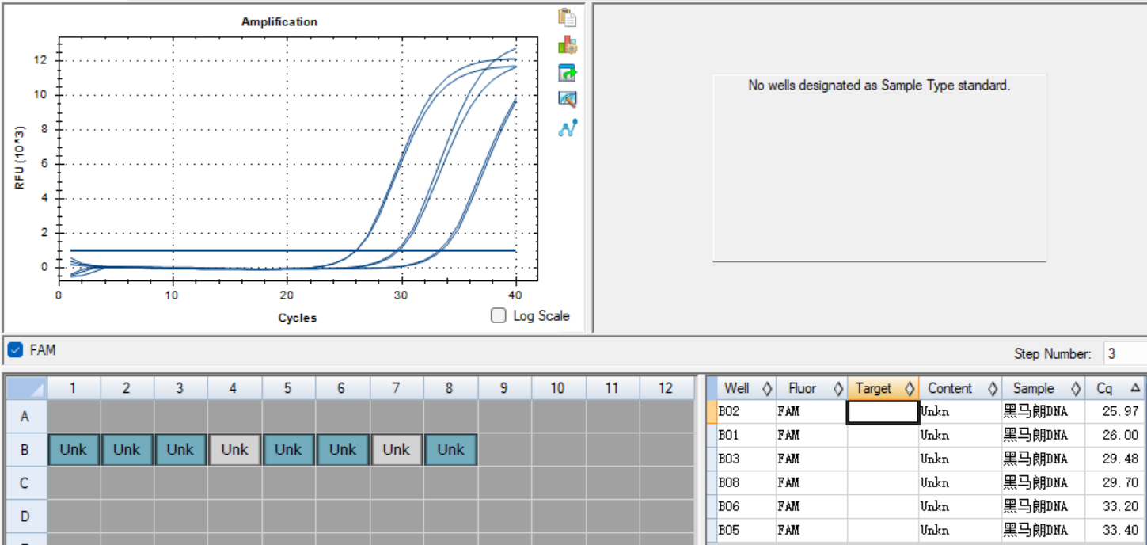This screenshot has height=545, width=1147.
Task: Select plate row D header
Action: 25,516
